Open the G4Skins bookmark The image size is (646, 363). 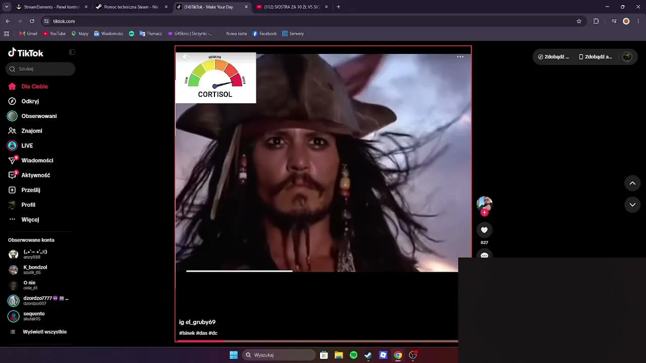tap(190, 34)
